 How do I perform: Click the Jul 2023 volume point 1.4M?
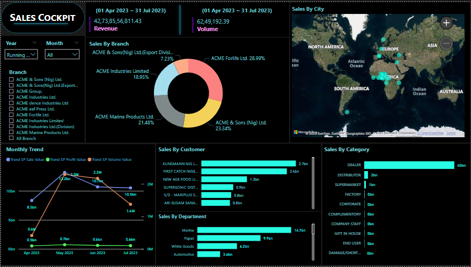pos(130,204)
